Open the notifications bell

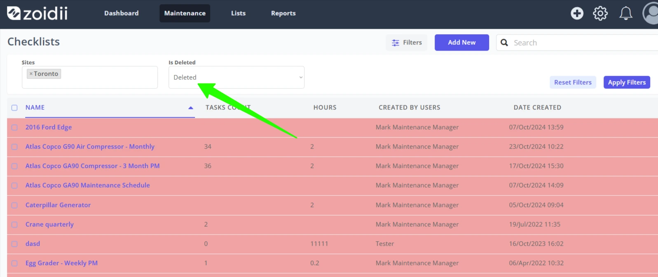tap(626, 13)
